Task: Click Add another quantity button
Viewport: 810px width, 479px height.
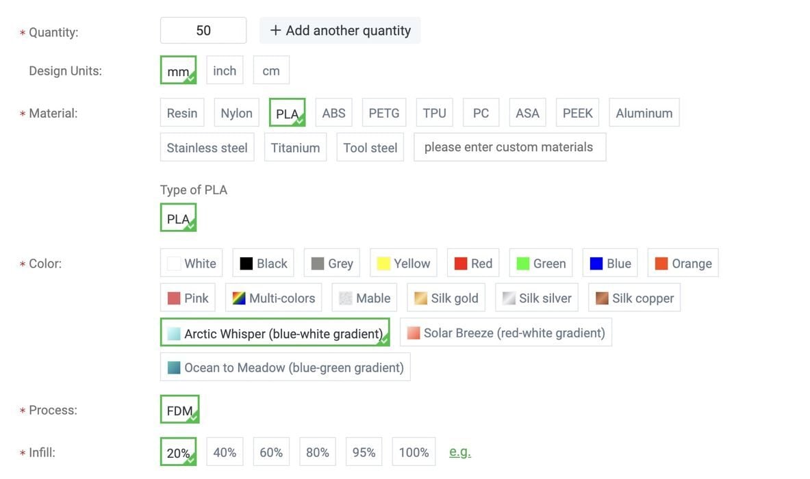Action: [x=340, y=31]
